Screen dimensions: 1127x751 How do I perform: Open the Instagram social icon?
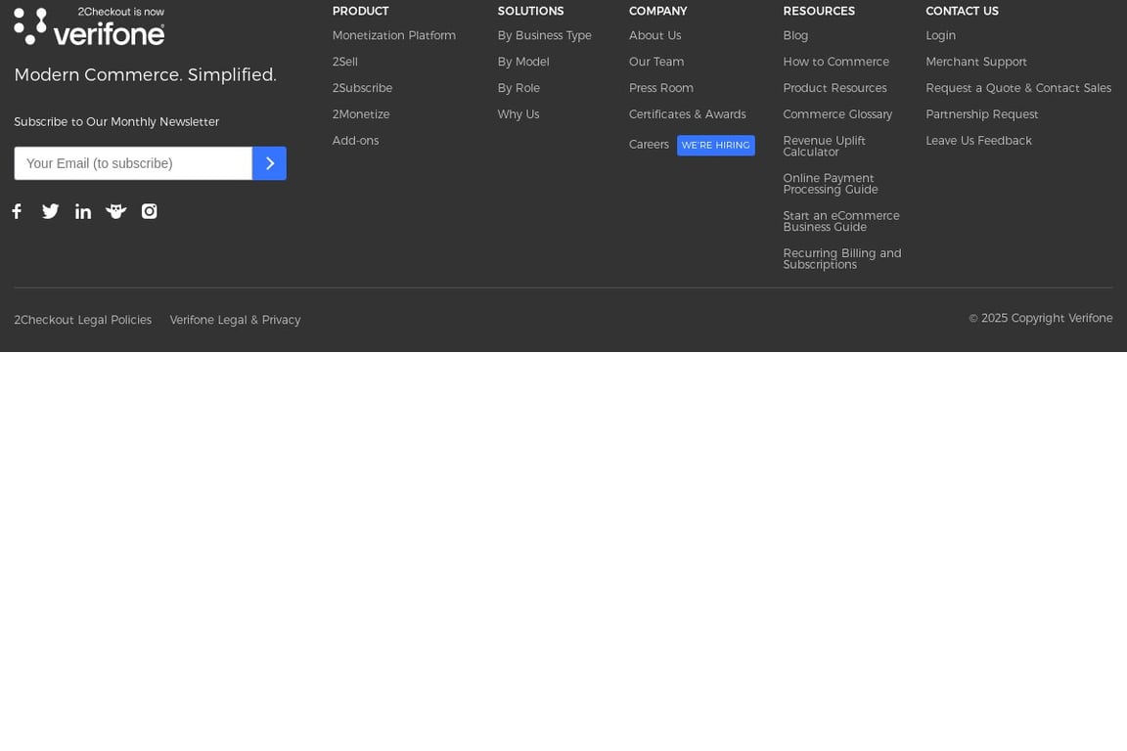[x=150, y=211]
